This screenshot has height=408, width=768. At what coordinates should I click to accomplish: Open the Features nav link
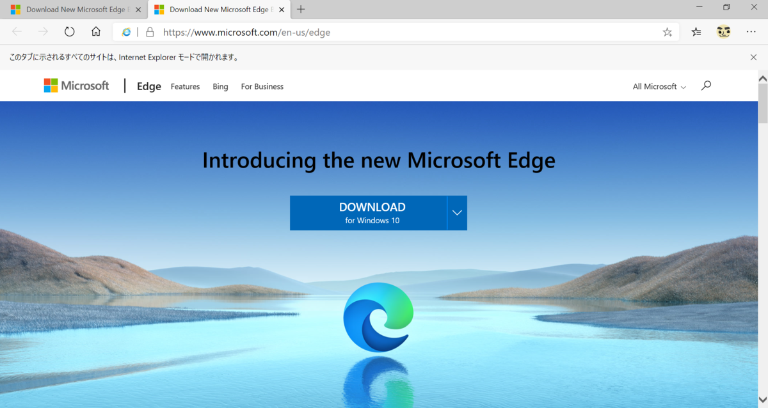pyautogui.click(x=185, y=86)
